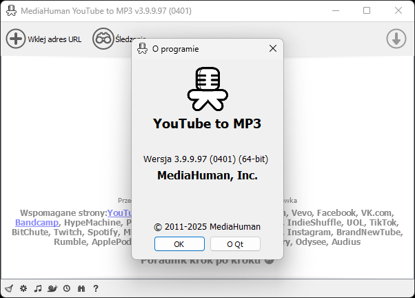The height and width of the screenshot is (298, 415).
Task: Click the MediaHuman, Inc. text
Action: (x=207, y=175)
